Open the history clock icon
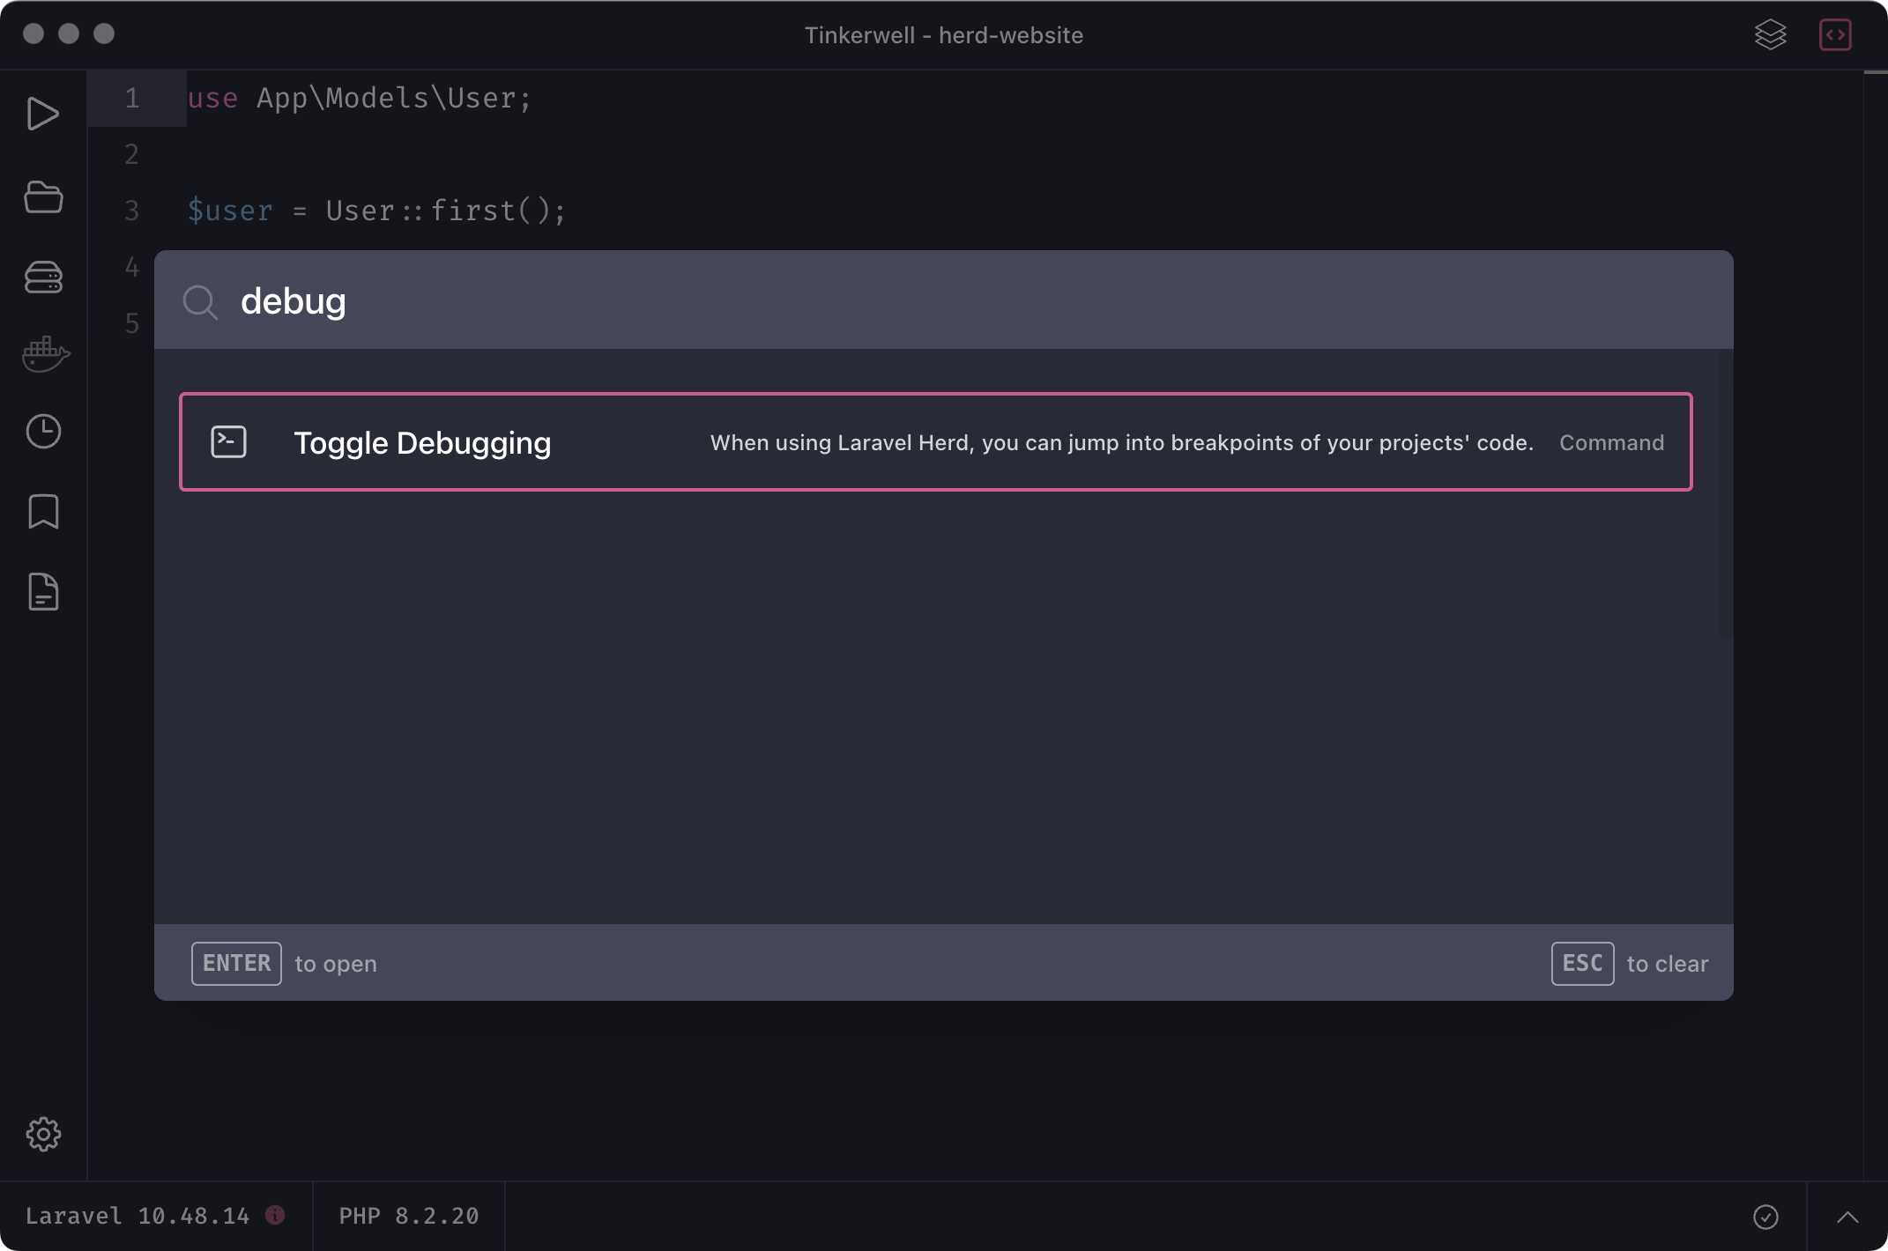 (43, 431)
